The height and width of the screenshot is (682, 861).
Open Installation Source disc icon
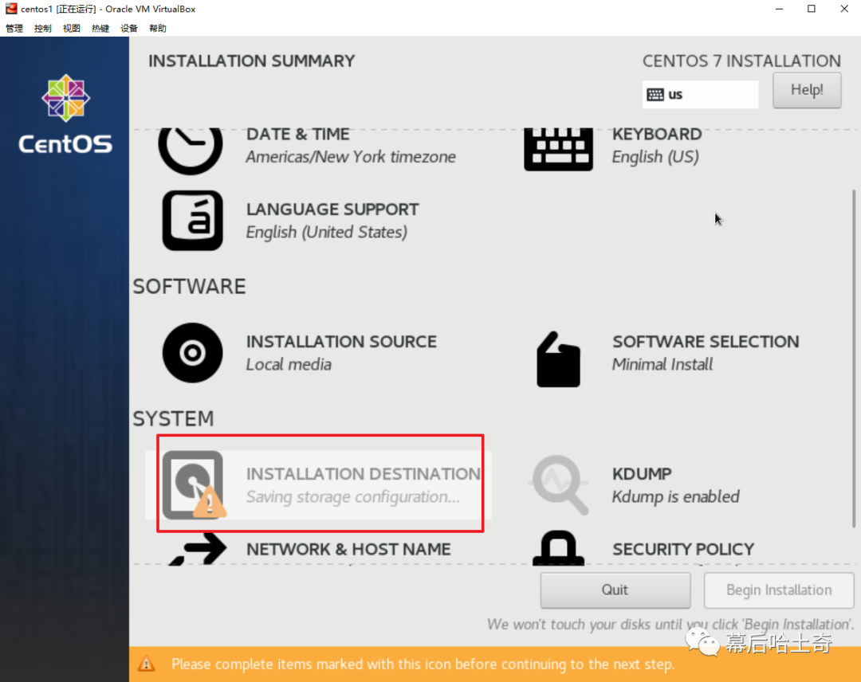tap(192, 353)
